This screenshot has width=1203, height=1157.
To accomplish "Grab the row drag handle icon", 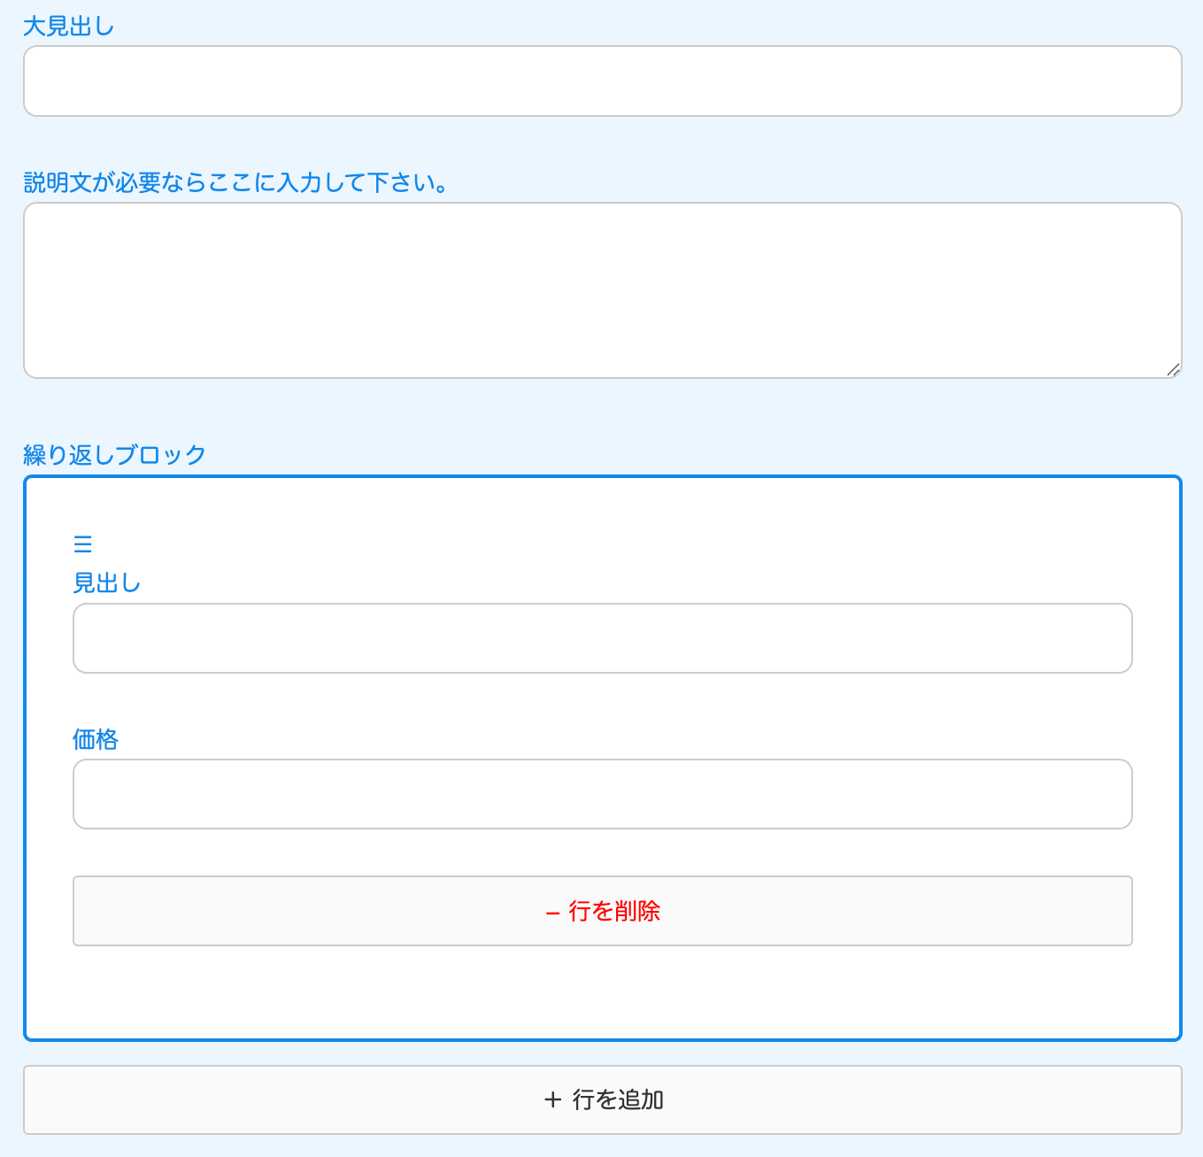I will coord(82,544).
